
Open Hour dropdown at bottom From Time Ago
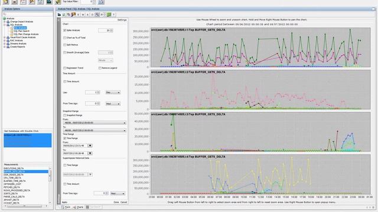[118, 194]
